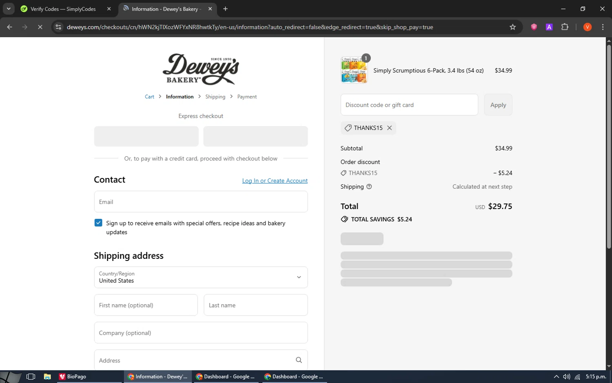The image size is (612, 383).
Task: Stop loading the page
Action: (40, 27)
